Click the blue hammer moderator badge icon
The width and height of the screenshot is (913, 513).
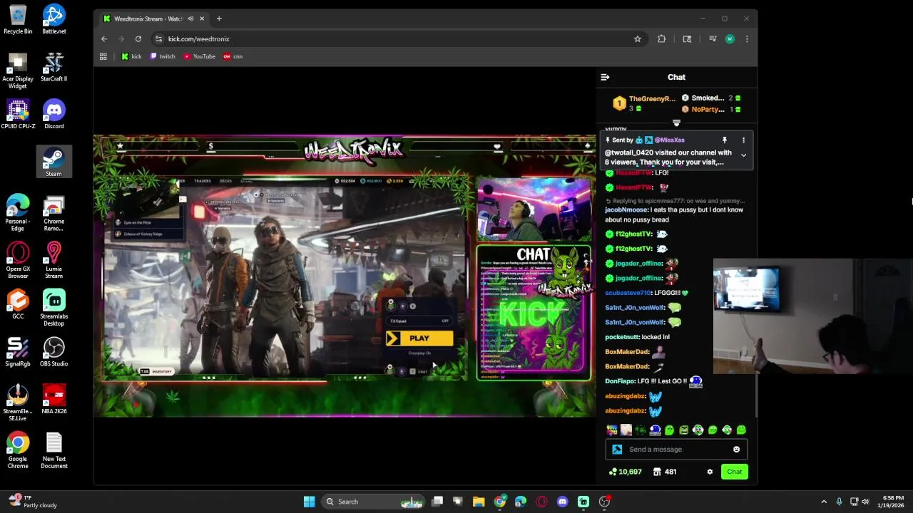[x=617, y=450]
